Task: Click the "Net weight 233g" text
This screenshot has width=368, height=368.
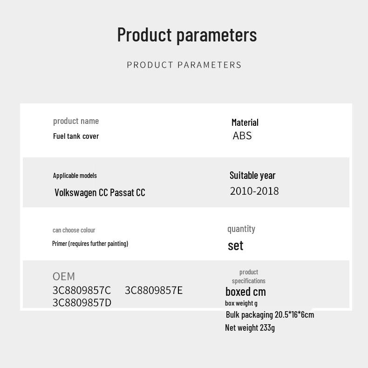Action: [250, 327]
